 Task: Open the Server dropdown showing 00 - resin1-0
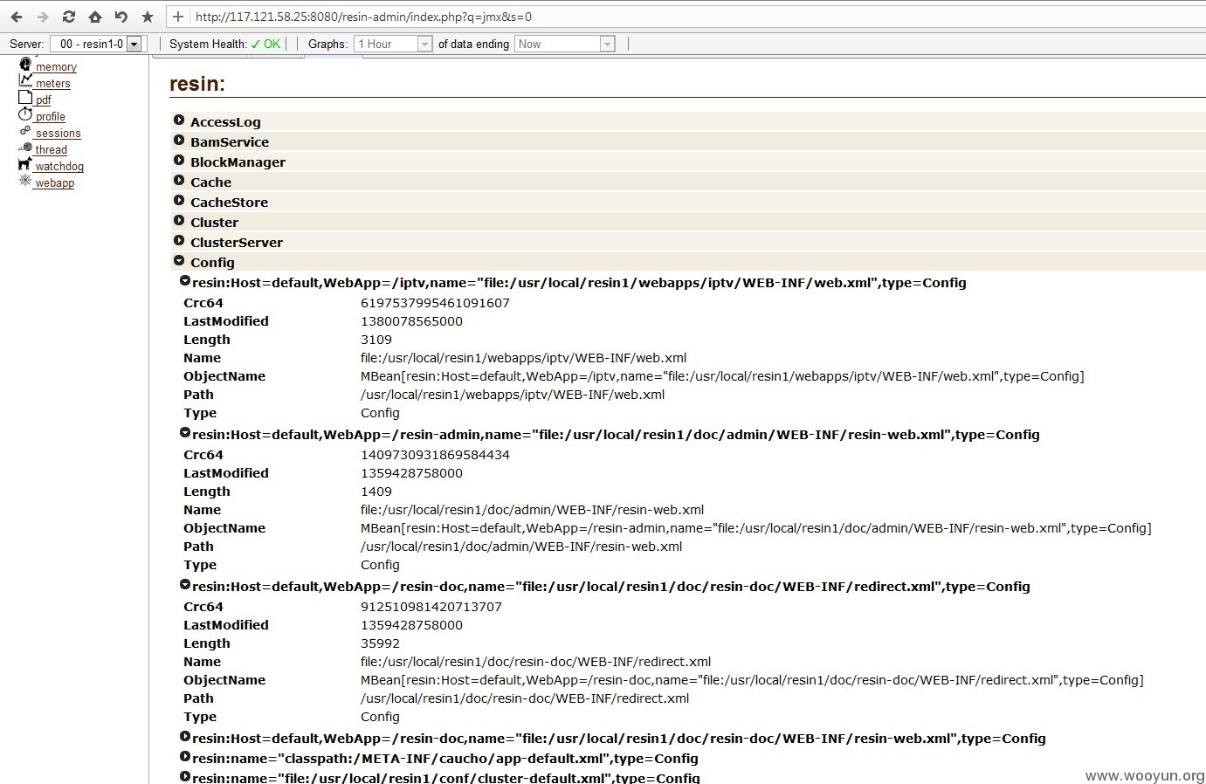[96, 44]
